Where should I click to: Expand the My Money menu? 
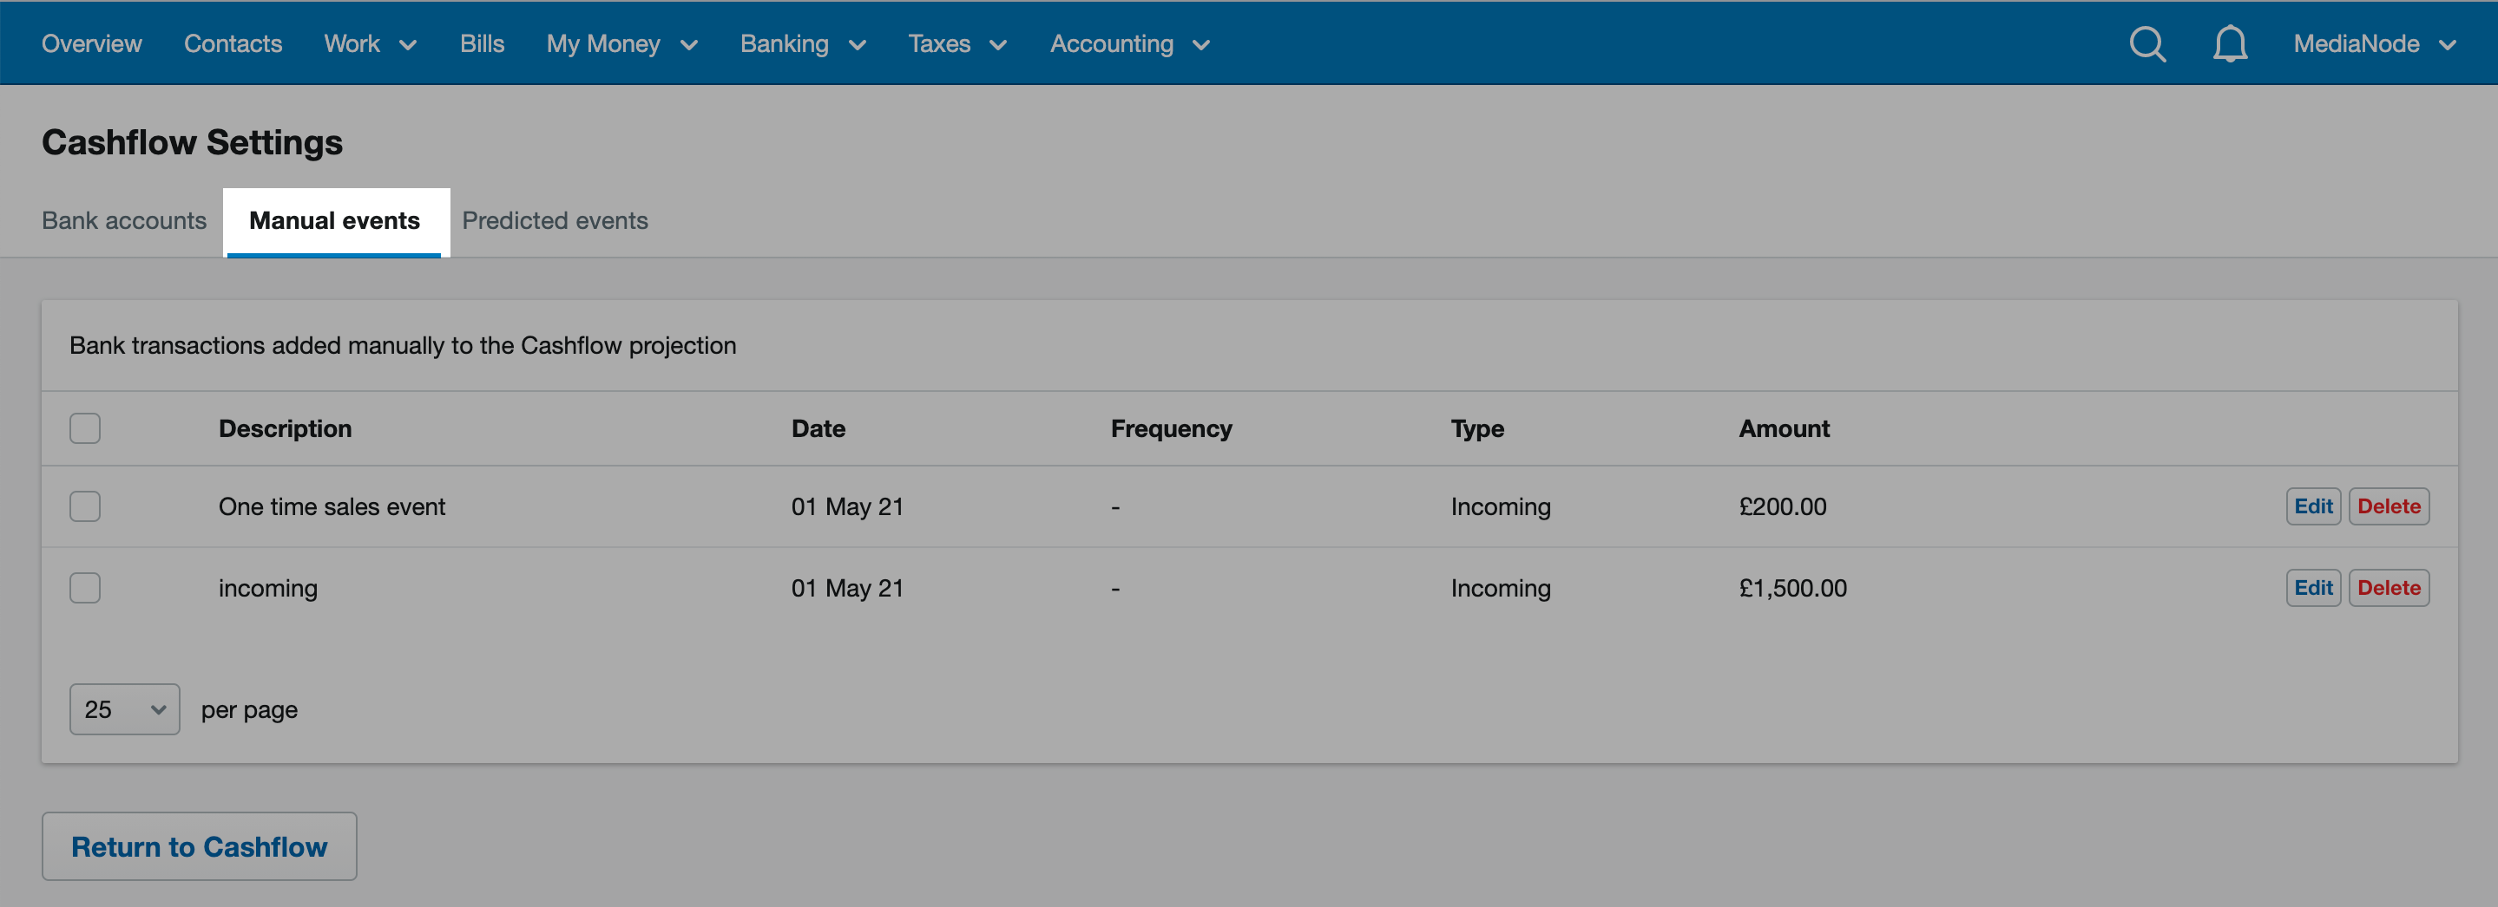tap(621, 43)
